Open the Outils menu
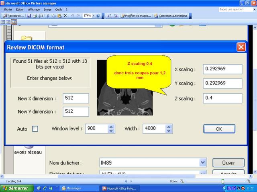 pos(59,10)
